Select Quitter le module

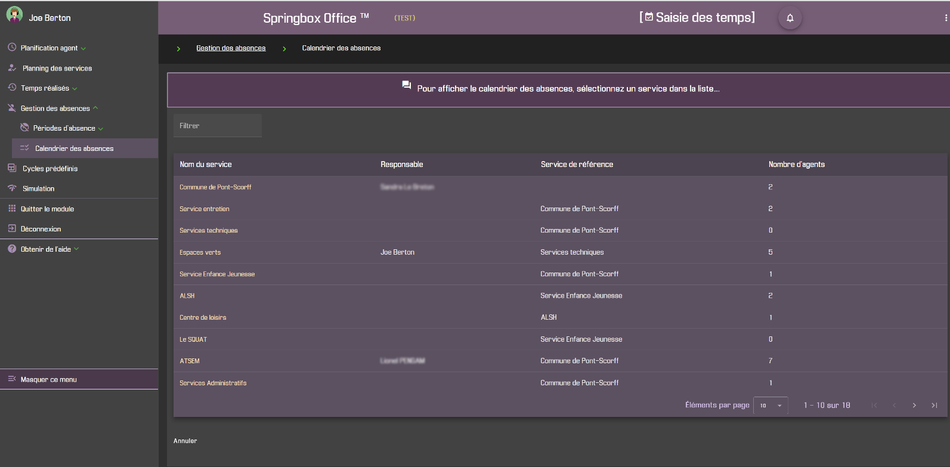pyautogui.click(x=47, y=209)
